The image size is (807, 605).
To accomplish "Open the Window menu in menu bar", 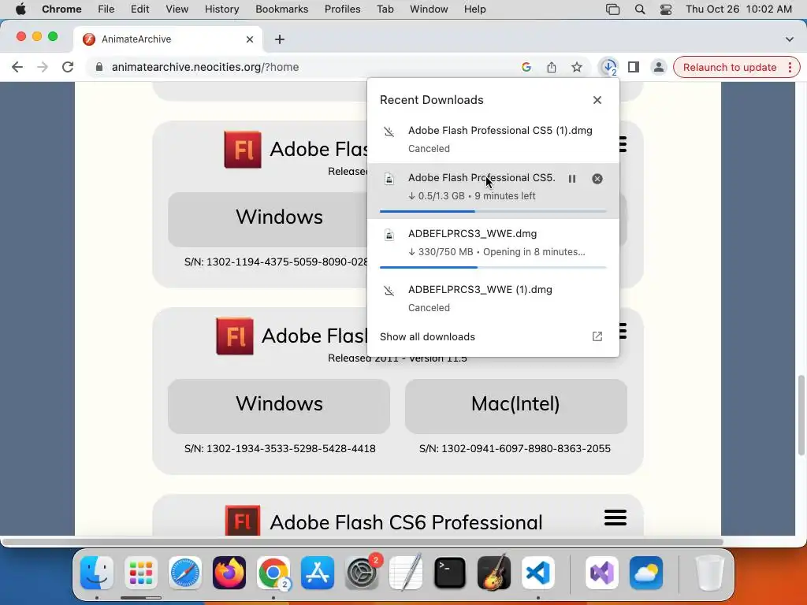I will point(429,9).
